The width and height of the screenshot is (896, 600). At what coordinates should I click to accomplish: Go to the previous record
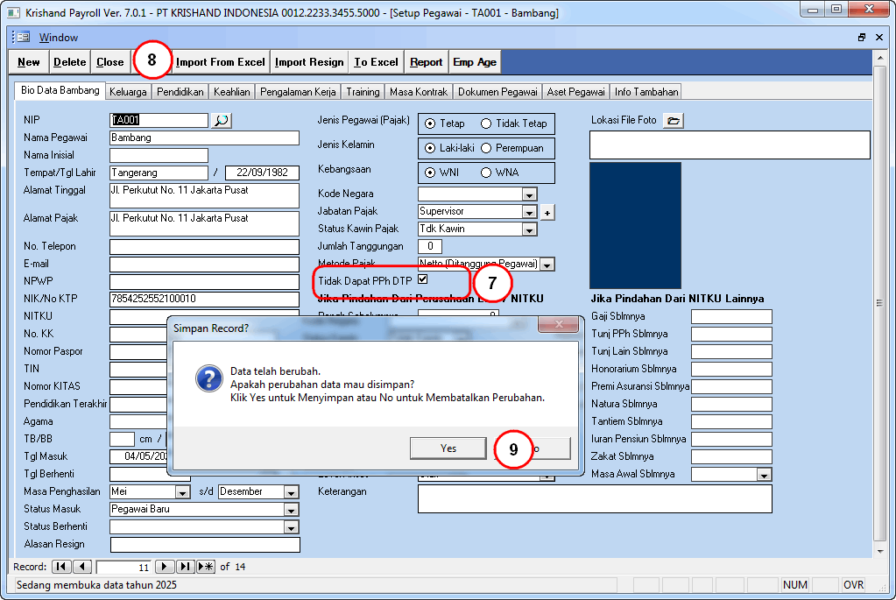82,567
